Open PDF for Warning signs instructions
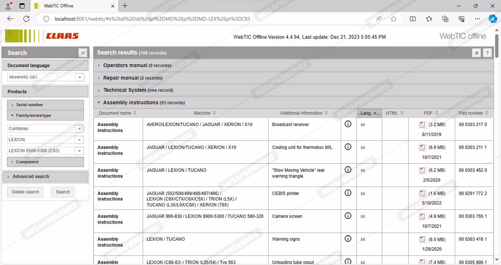This screenshot has height=265, width=501. [x=422, y=239]
